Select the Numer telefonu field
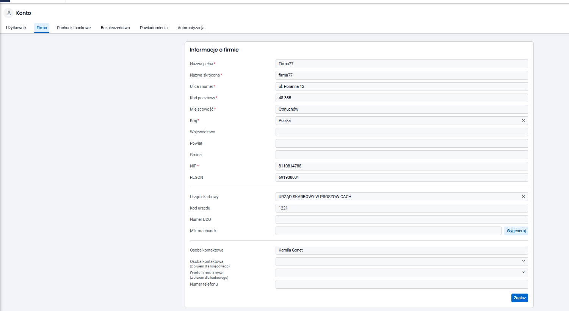 [x=402, y=284]
